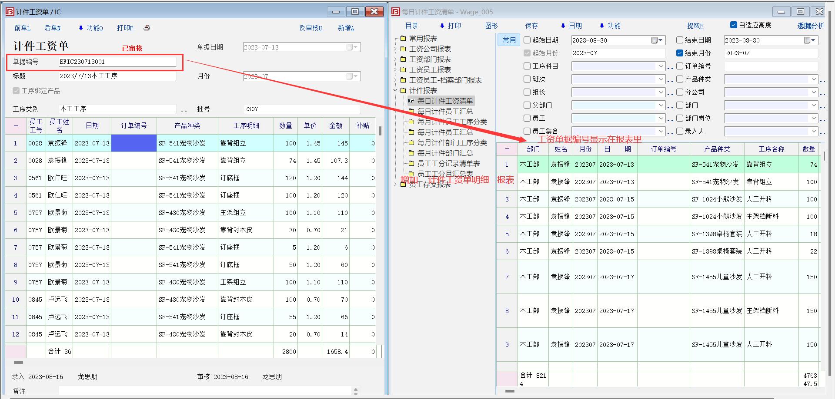Click the 每月计件部门汇总 folder icon
This screenshot has width=835, height=399.
[411, 153]
